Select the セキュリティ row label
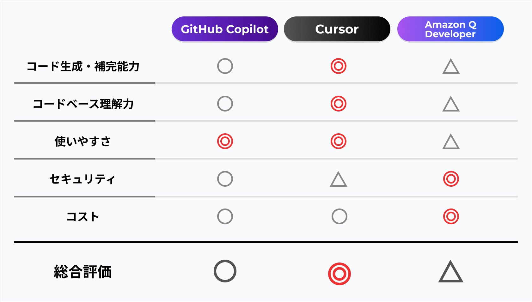The width and height of the screenshot is (532, 302). point(83,179)
